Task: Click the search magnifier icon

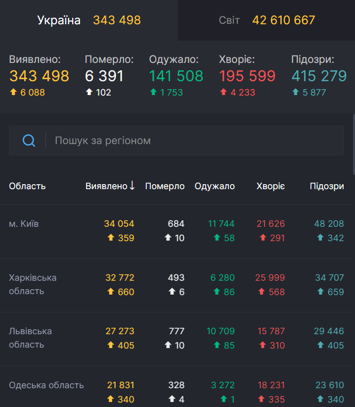Action: 29,141
